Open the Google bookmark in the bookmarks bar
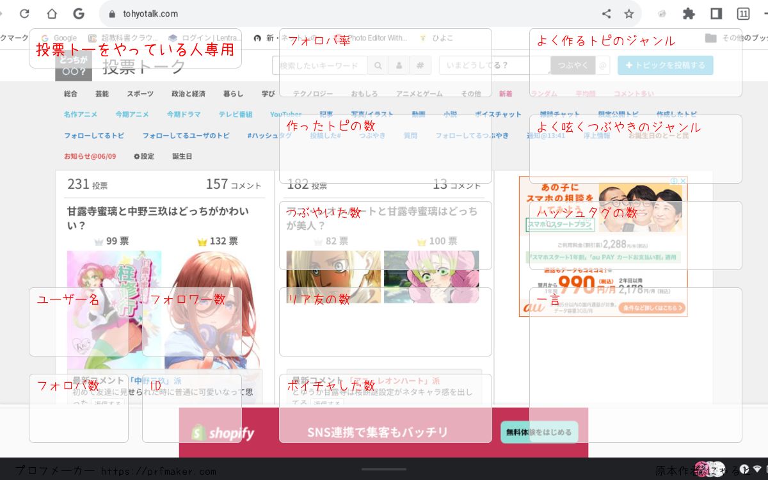The width and height of the screenshot is (768, 480). 59,38
